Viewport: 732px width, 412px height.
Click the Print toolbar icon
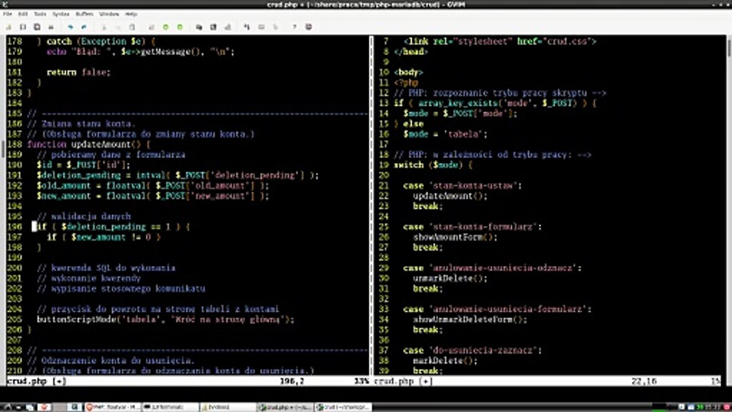(51, 27)
